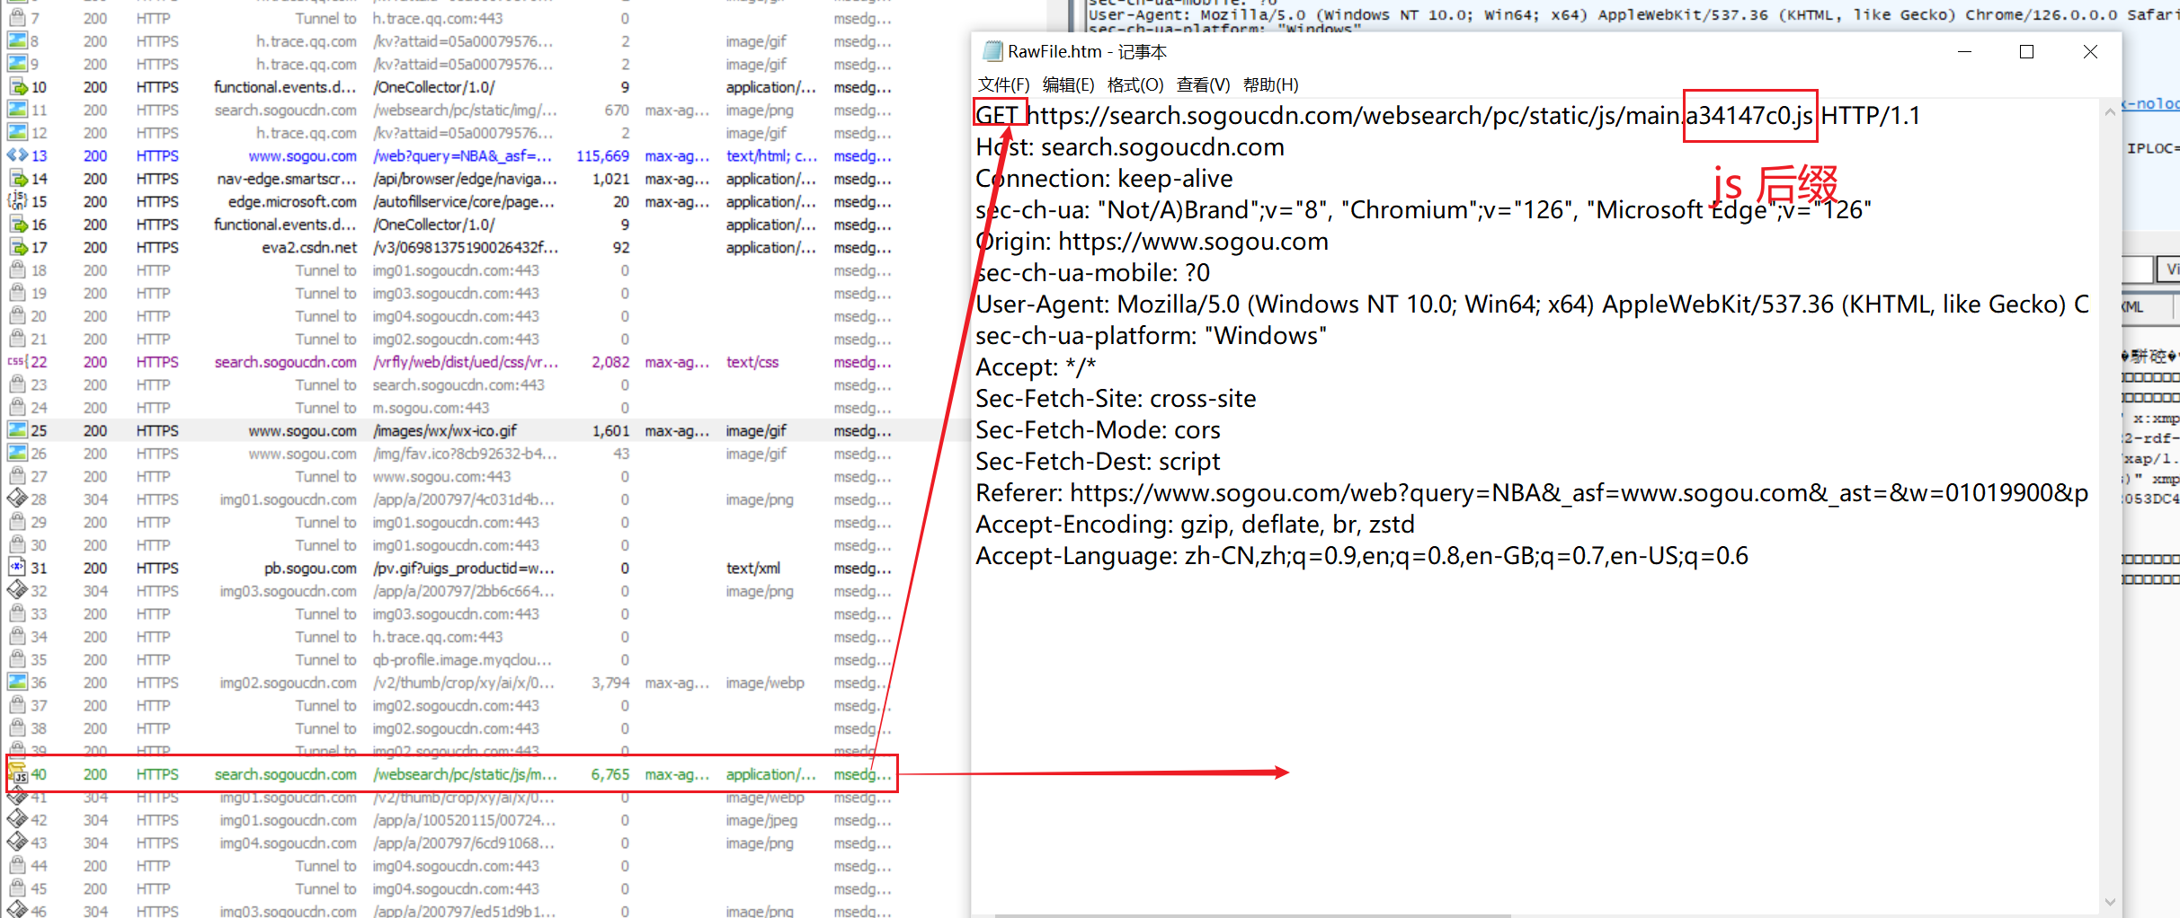Screen dimensions: 2180x918
Task: Open the 帮助(H) menu in Notepad
Action: click(x=1270, y=84)
